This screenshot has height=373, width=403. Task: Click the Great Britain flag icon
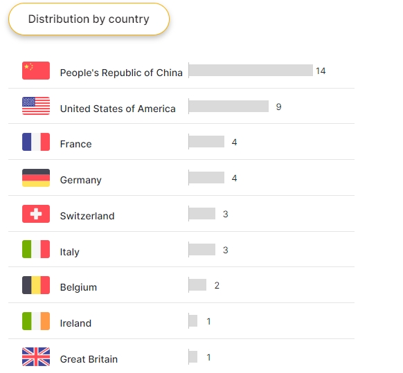36,357
